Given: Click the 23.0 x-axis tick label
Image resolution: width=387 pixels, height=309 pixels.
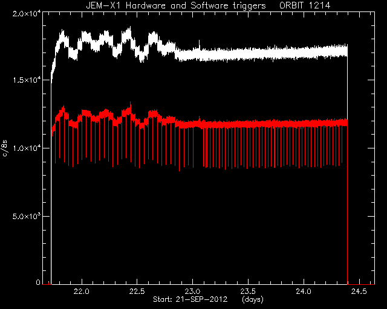Looking at the screenshot, I should point(192,291).
